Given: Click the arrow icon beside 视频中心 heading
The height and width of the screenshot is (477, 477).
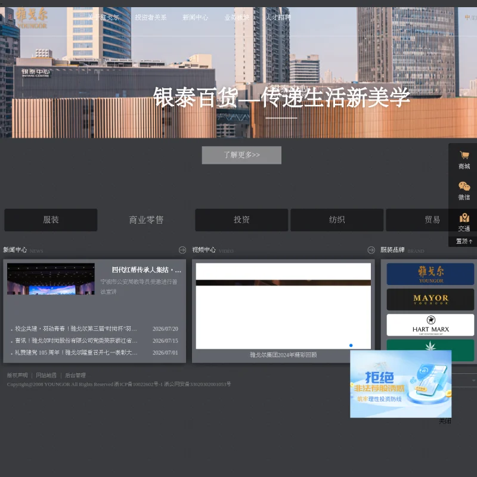Looking at the screenshot, I should (x=371, y=250).
